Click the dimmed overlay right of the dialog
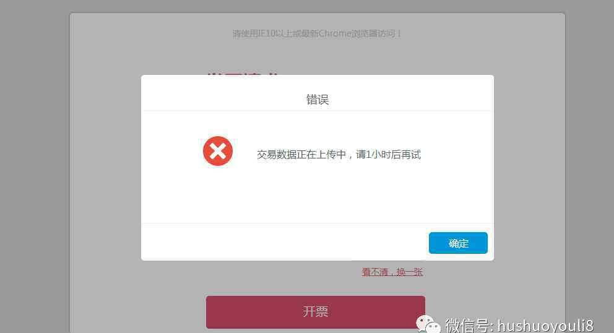Screen dimensions: 614x333 point(529,168)
